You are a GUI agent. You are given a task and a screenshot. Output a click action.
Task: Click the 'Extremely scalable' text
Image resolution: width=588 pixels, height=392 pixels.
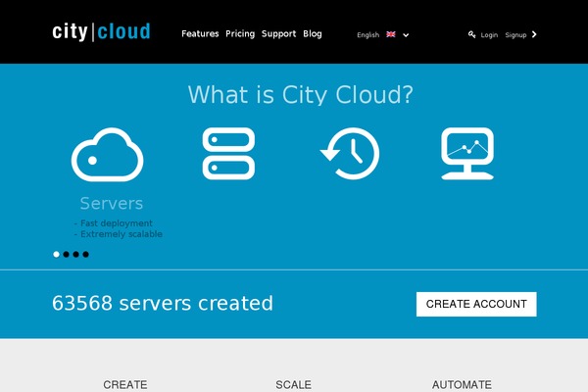pyautogui.click(x=122, y=234)
